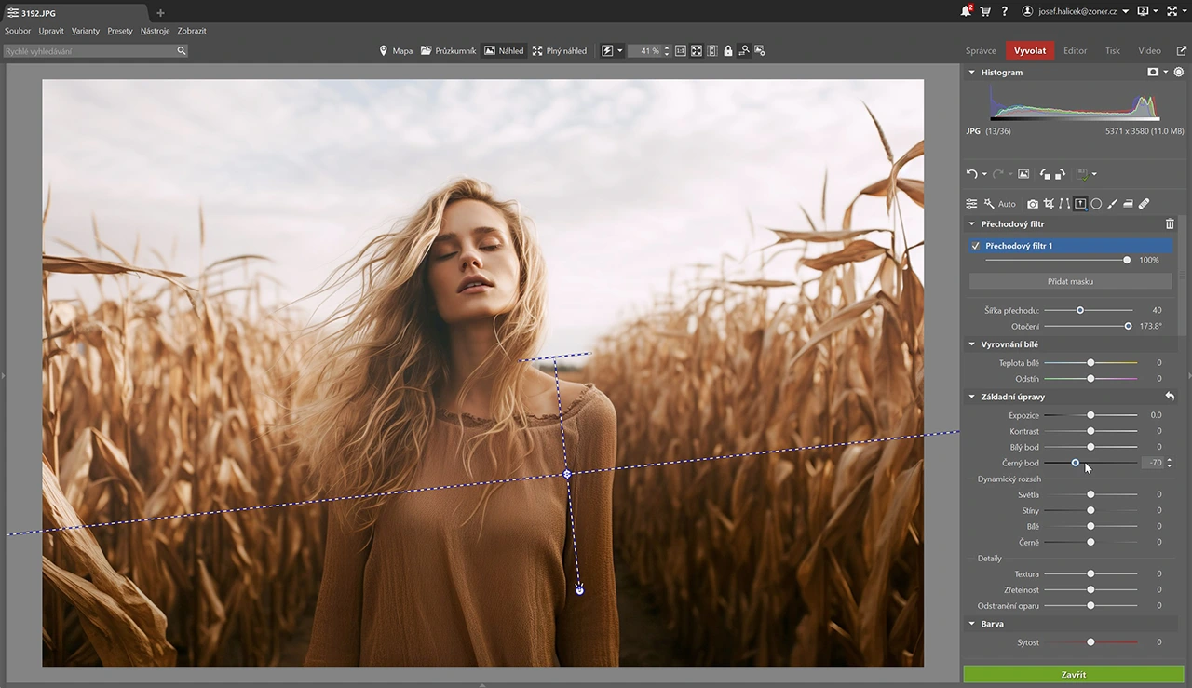Collapse the Histogram panel

[x=971, y=72]
